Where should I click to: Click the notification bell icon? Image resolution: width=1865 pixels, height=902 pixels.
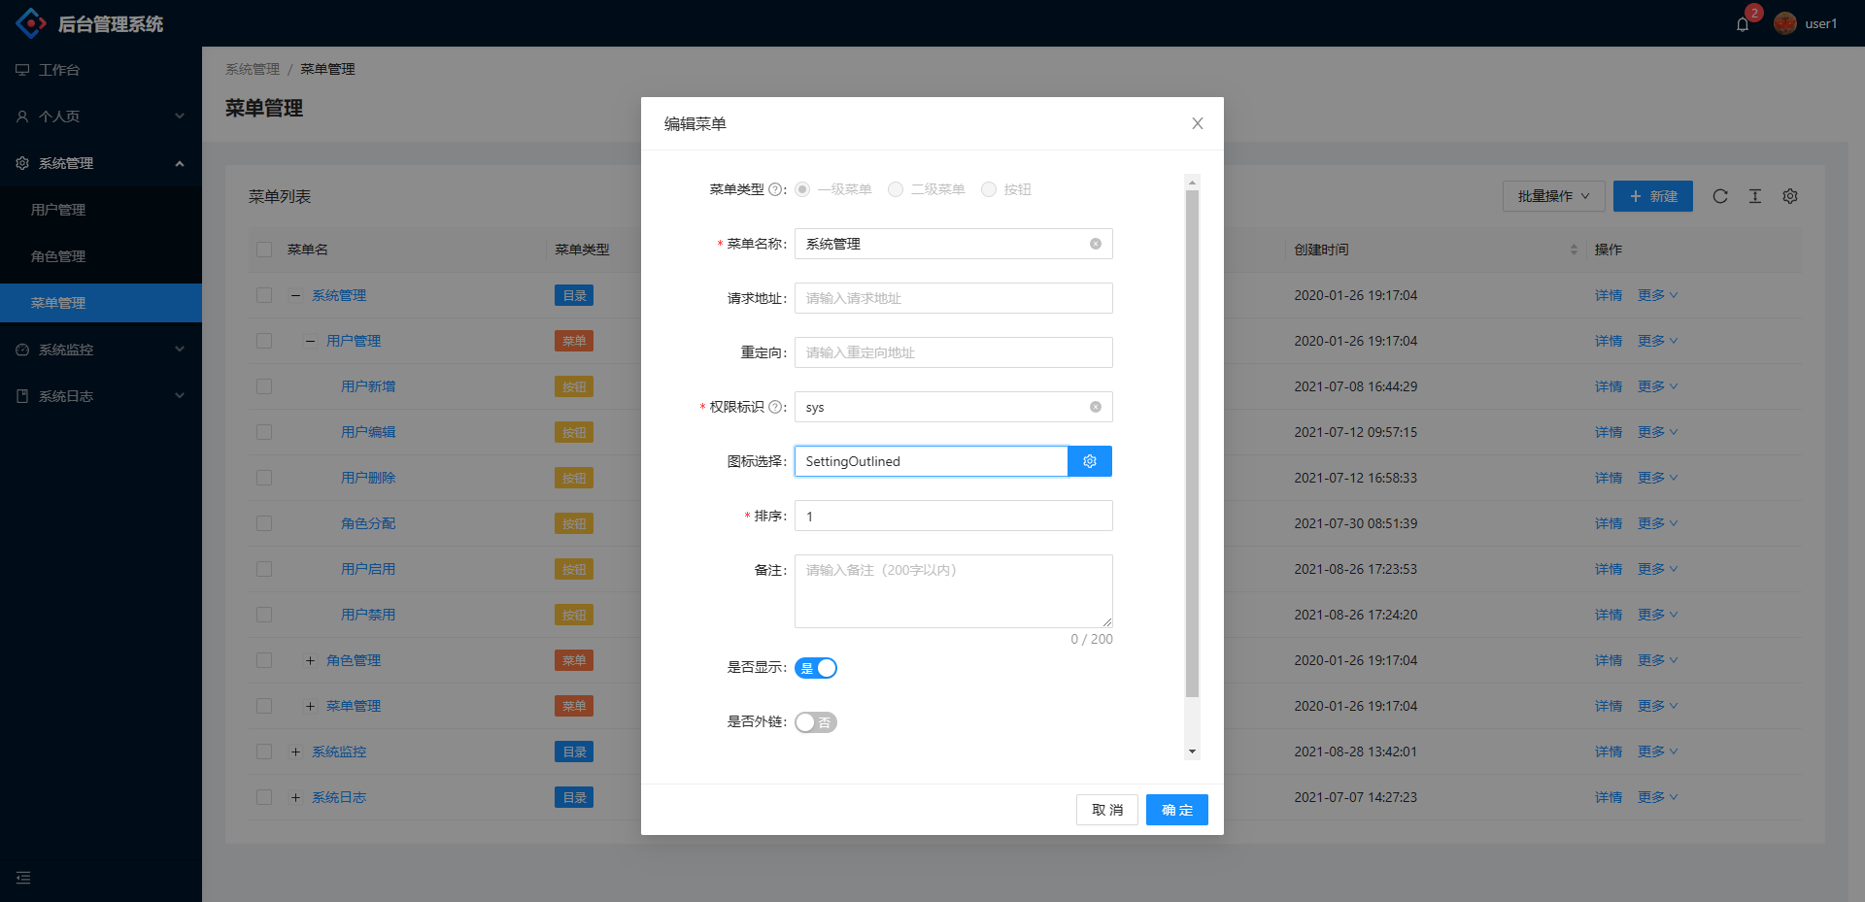click(1741, 24)
